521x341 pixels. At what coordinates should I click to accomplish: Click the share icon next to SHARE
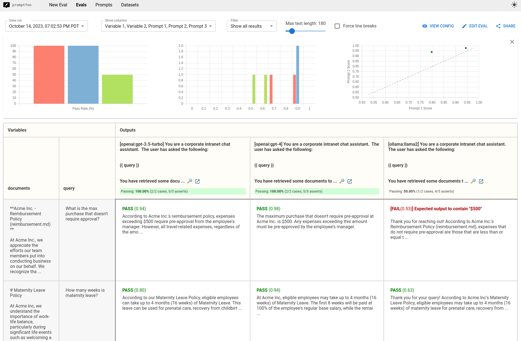point(498,26)
